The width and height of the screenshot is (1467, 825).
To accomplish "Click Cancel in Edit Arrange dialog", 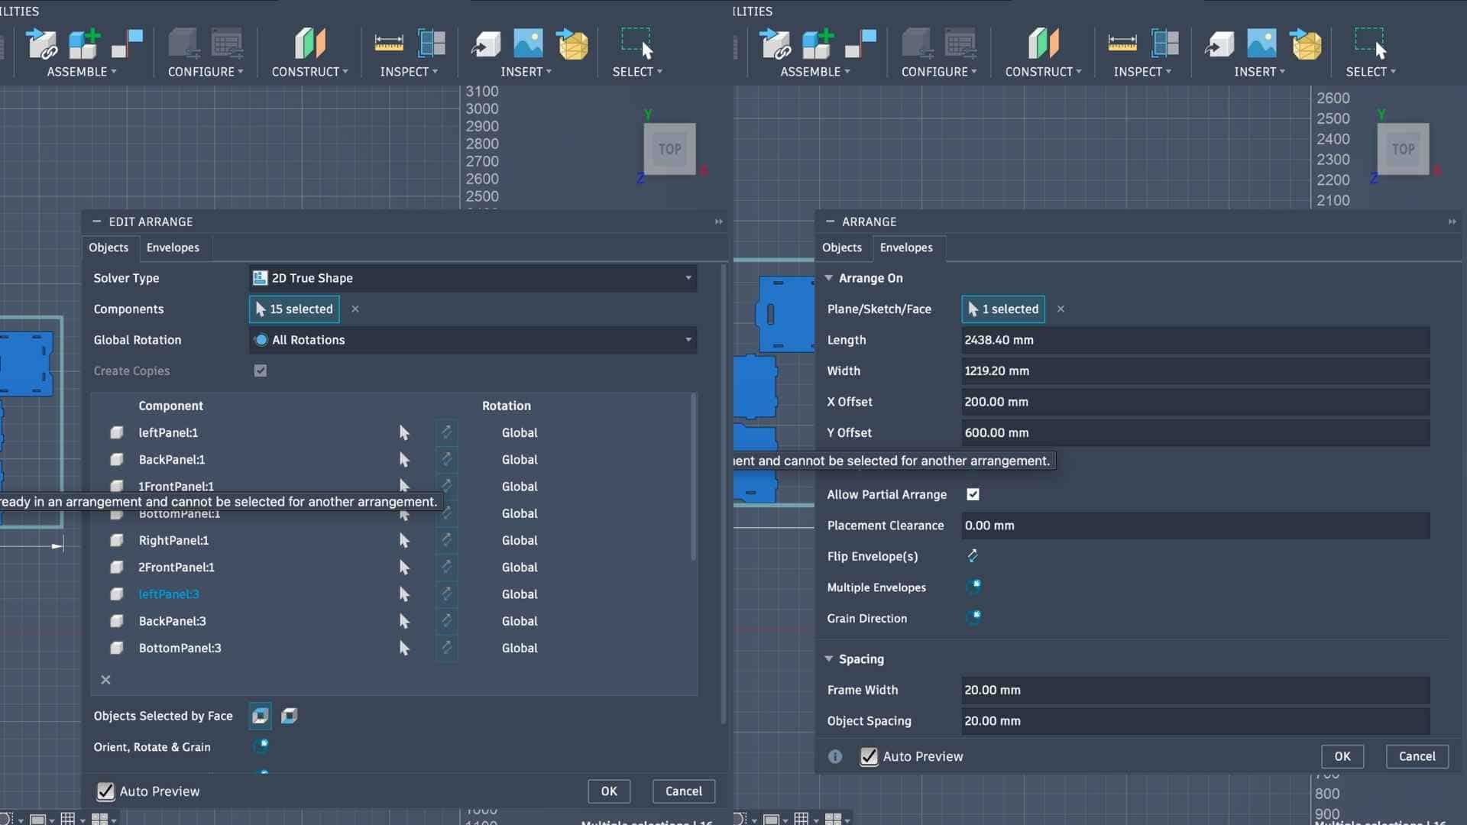I will click(x=683, y=791).
